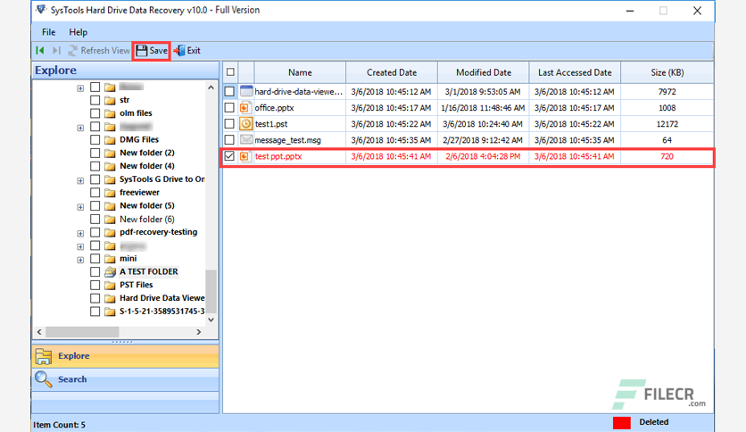Tick the checkbox for PST Files folder

[x=95, y=285]
